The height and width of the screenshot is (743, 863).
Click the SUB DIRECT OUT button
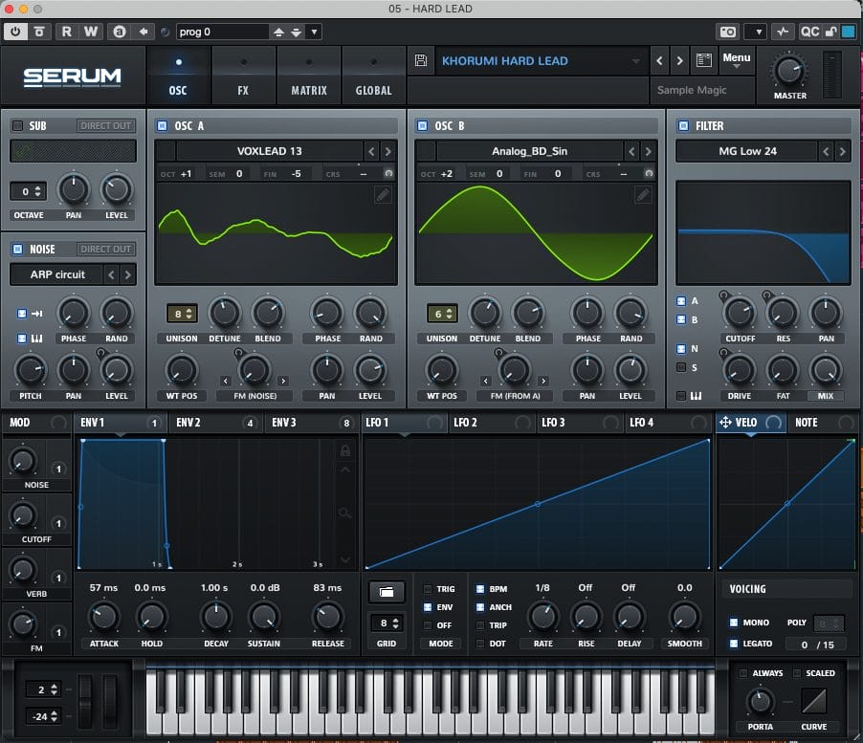point(105,126)
